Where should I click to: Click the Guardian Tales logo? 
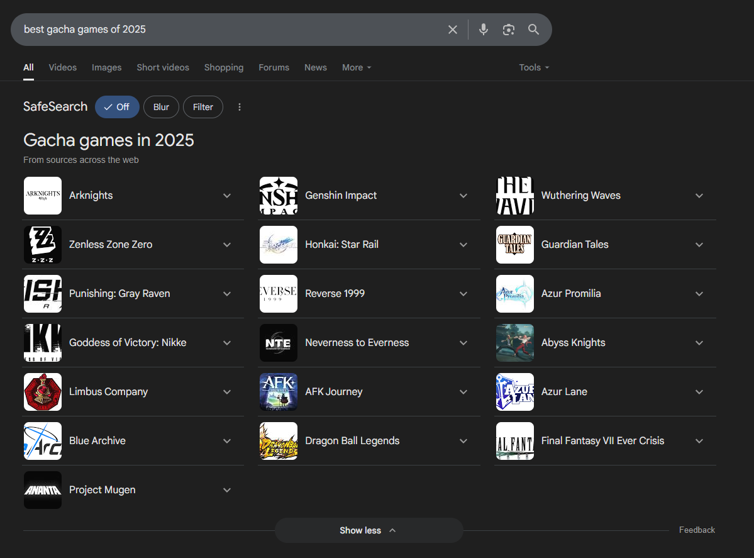coord(515,244)
